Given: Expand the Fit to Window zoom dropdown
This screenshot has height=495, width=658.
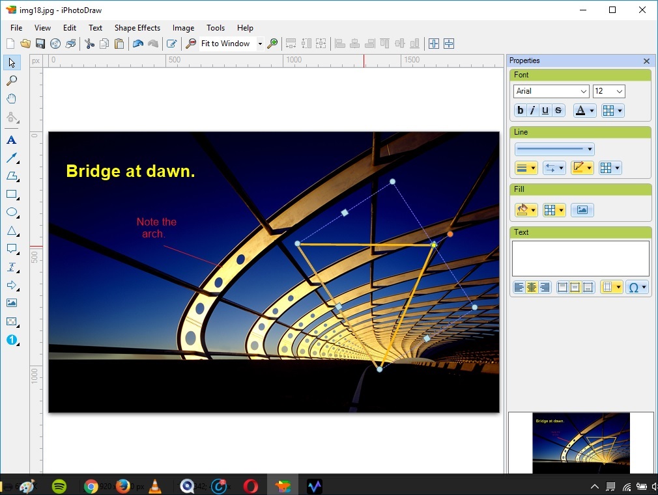Looking at the screenshot, I should 260,44.
